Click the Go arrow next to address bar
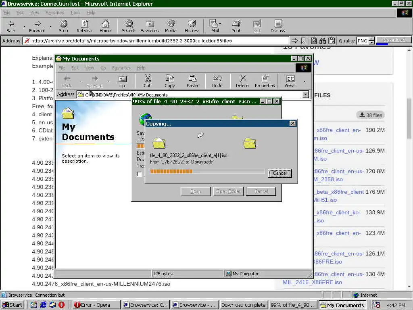This screenshot has height=310, width=413. point(294,41)
